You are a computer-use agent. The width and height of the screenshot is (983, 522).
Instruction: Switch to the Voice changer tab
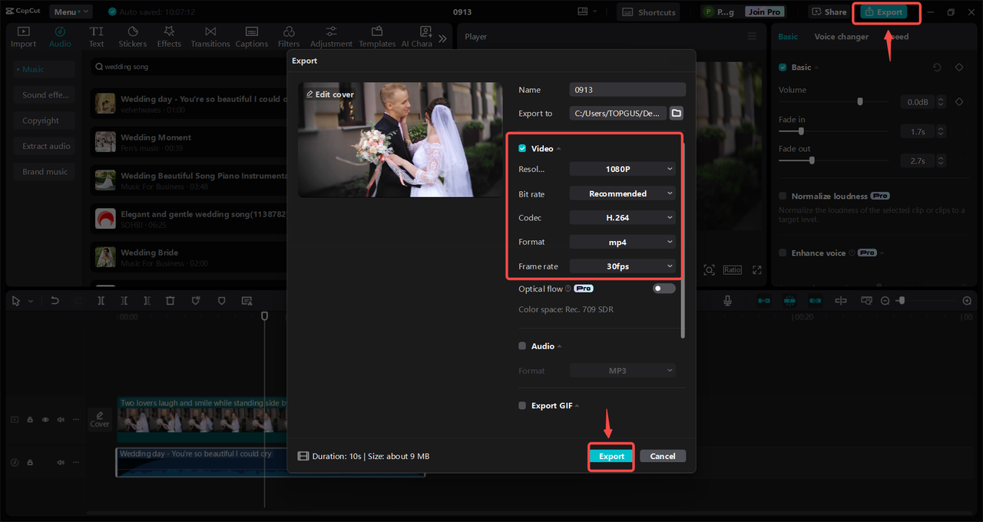(x=842, y=37)
